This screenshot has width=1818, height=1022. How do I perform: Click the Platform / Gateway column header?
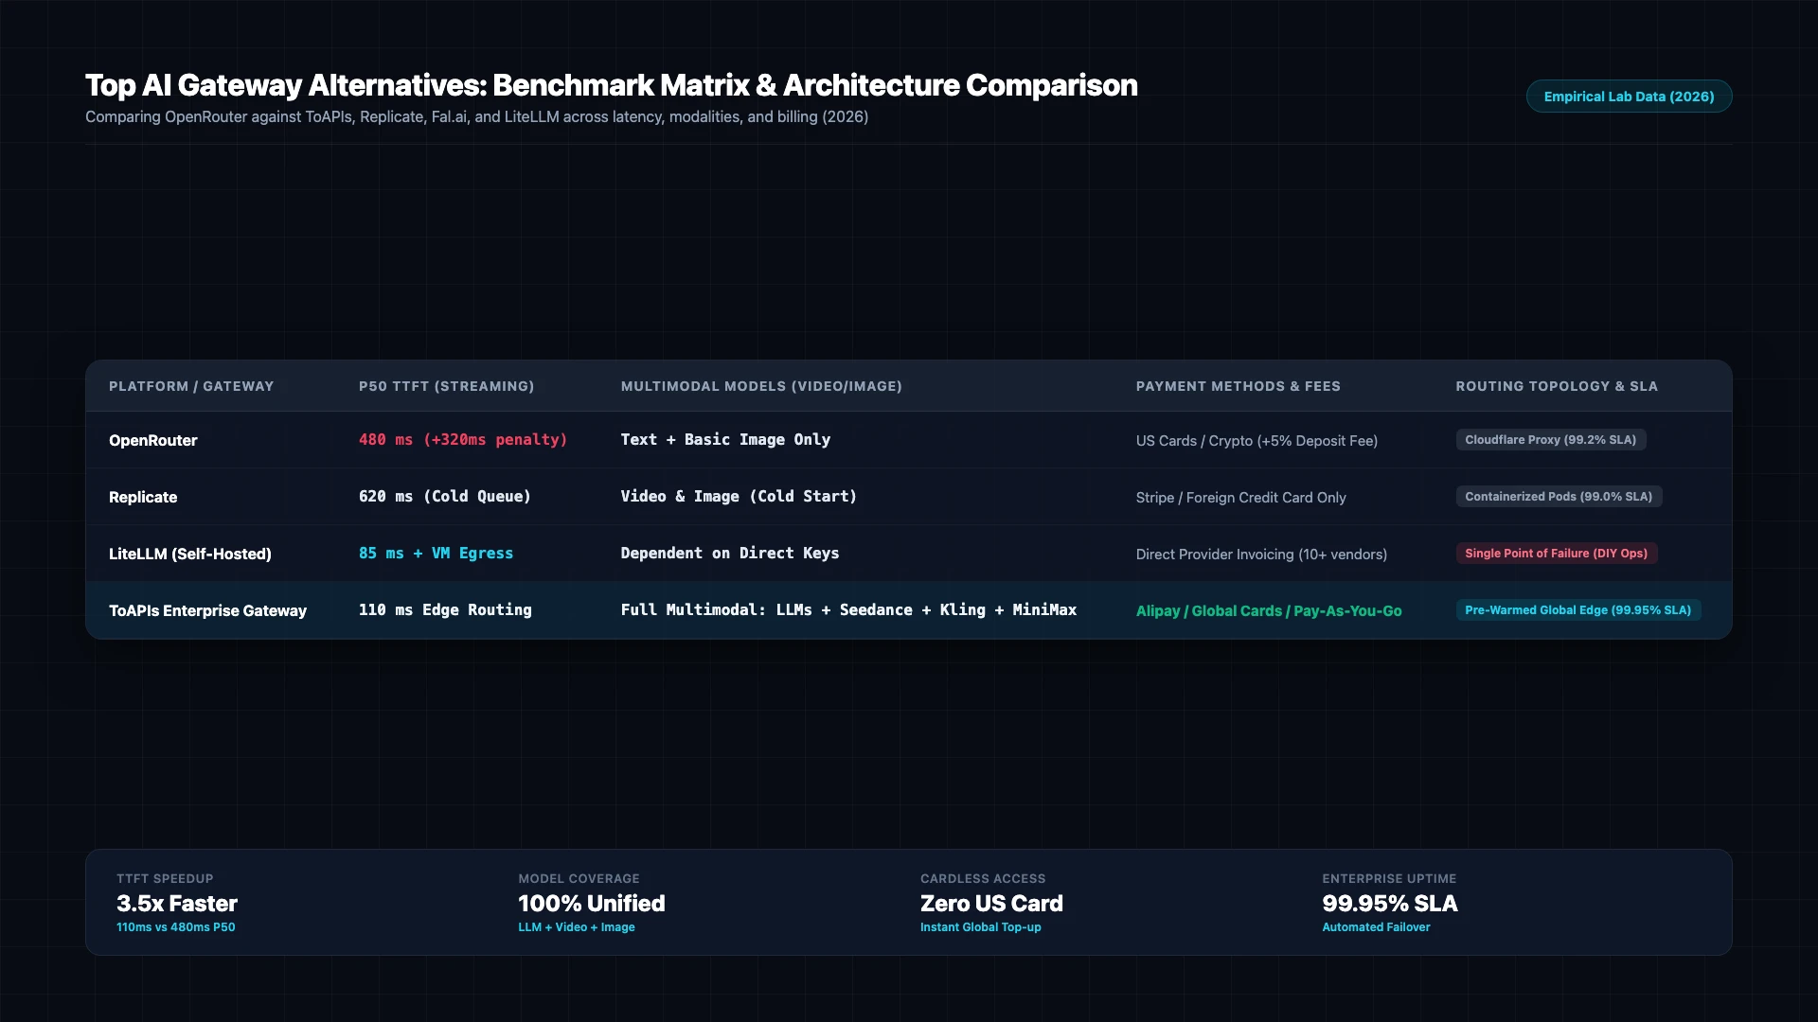[191, 386]
